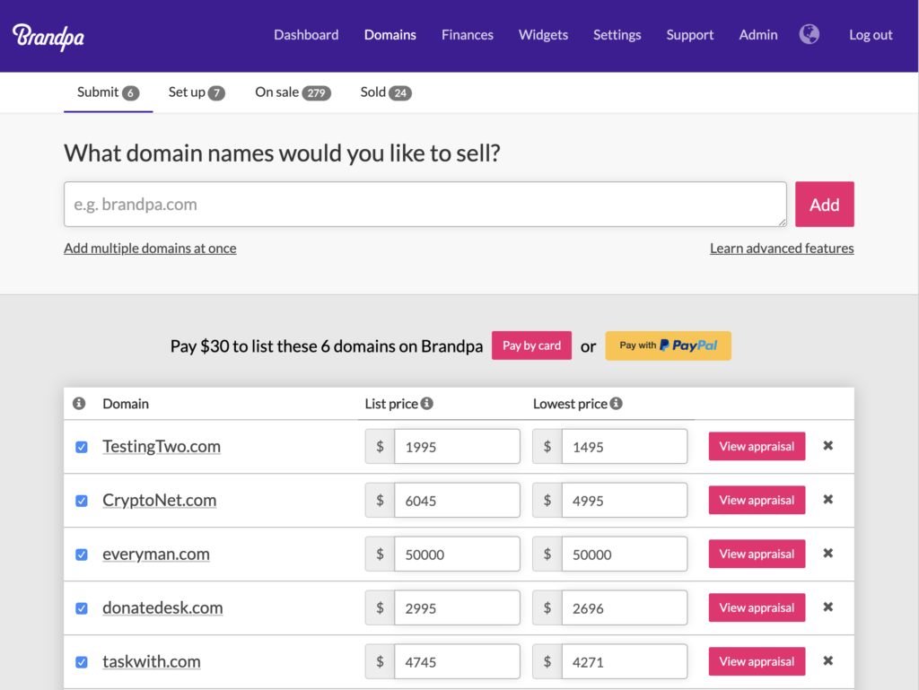
Task: Open Add multiple domains at once link
Action: click(150, 249)
